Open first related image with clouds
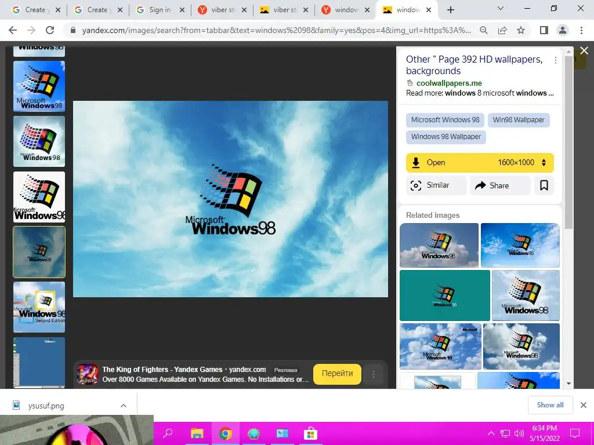594x445 pixels. tap(439, 245)
